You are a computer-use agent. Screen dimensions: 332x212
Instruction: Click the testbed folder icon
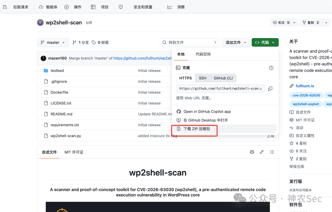[46, 70]
